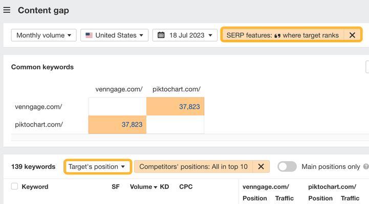Click the featured snippet quote icon
369x204 pixels.
point(277,36)
